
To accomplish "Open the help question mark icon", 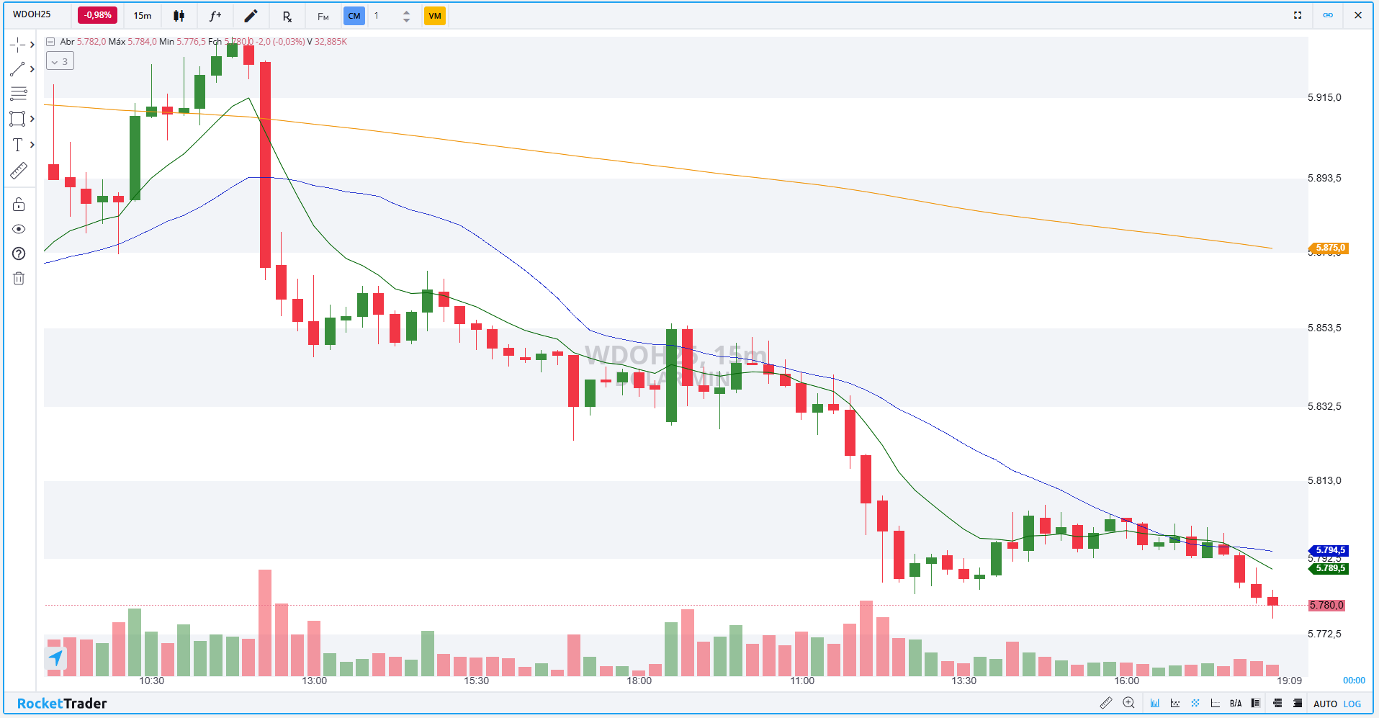I will [19, 253].
